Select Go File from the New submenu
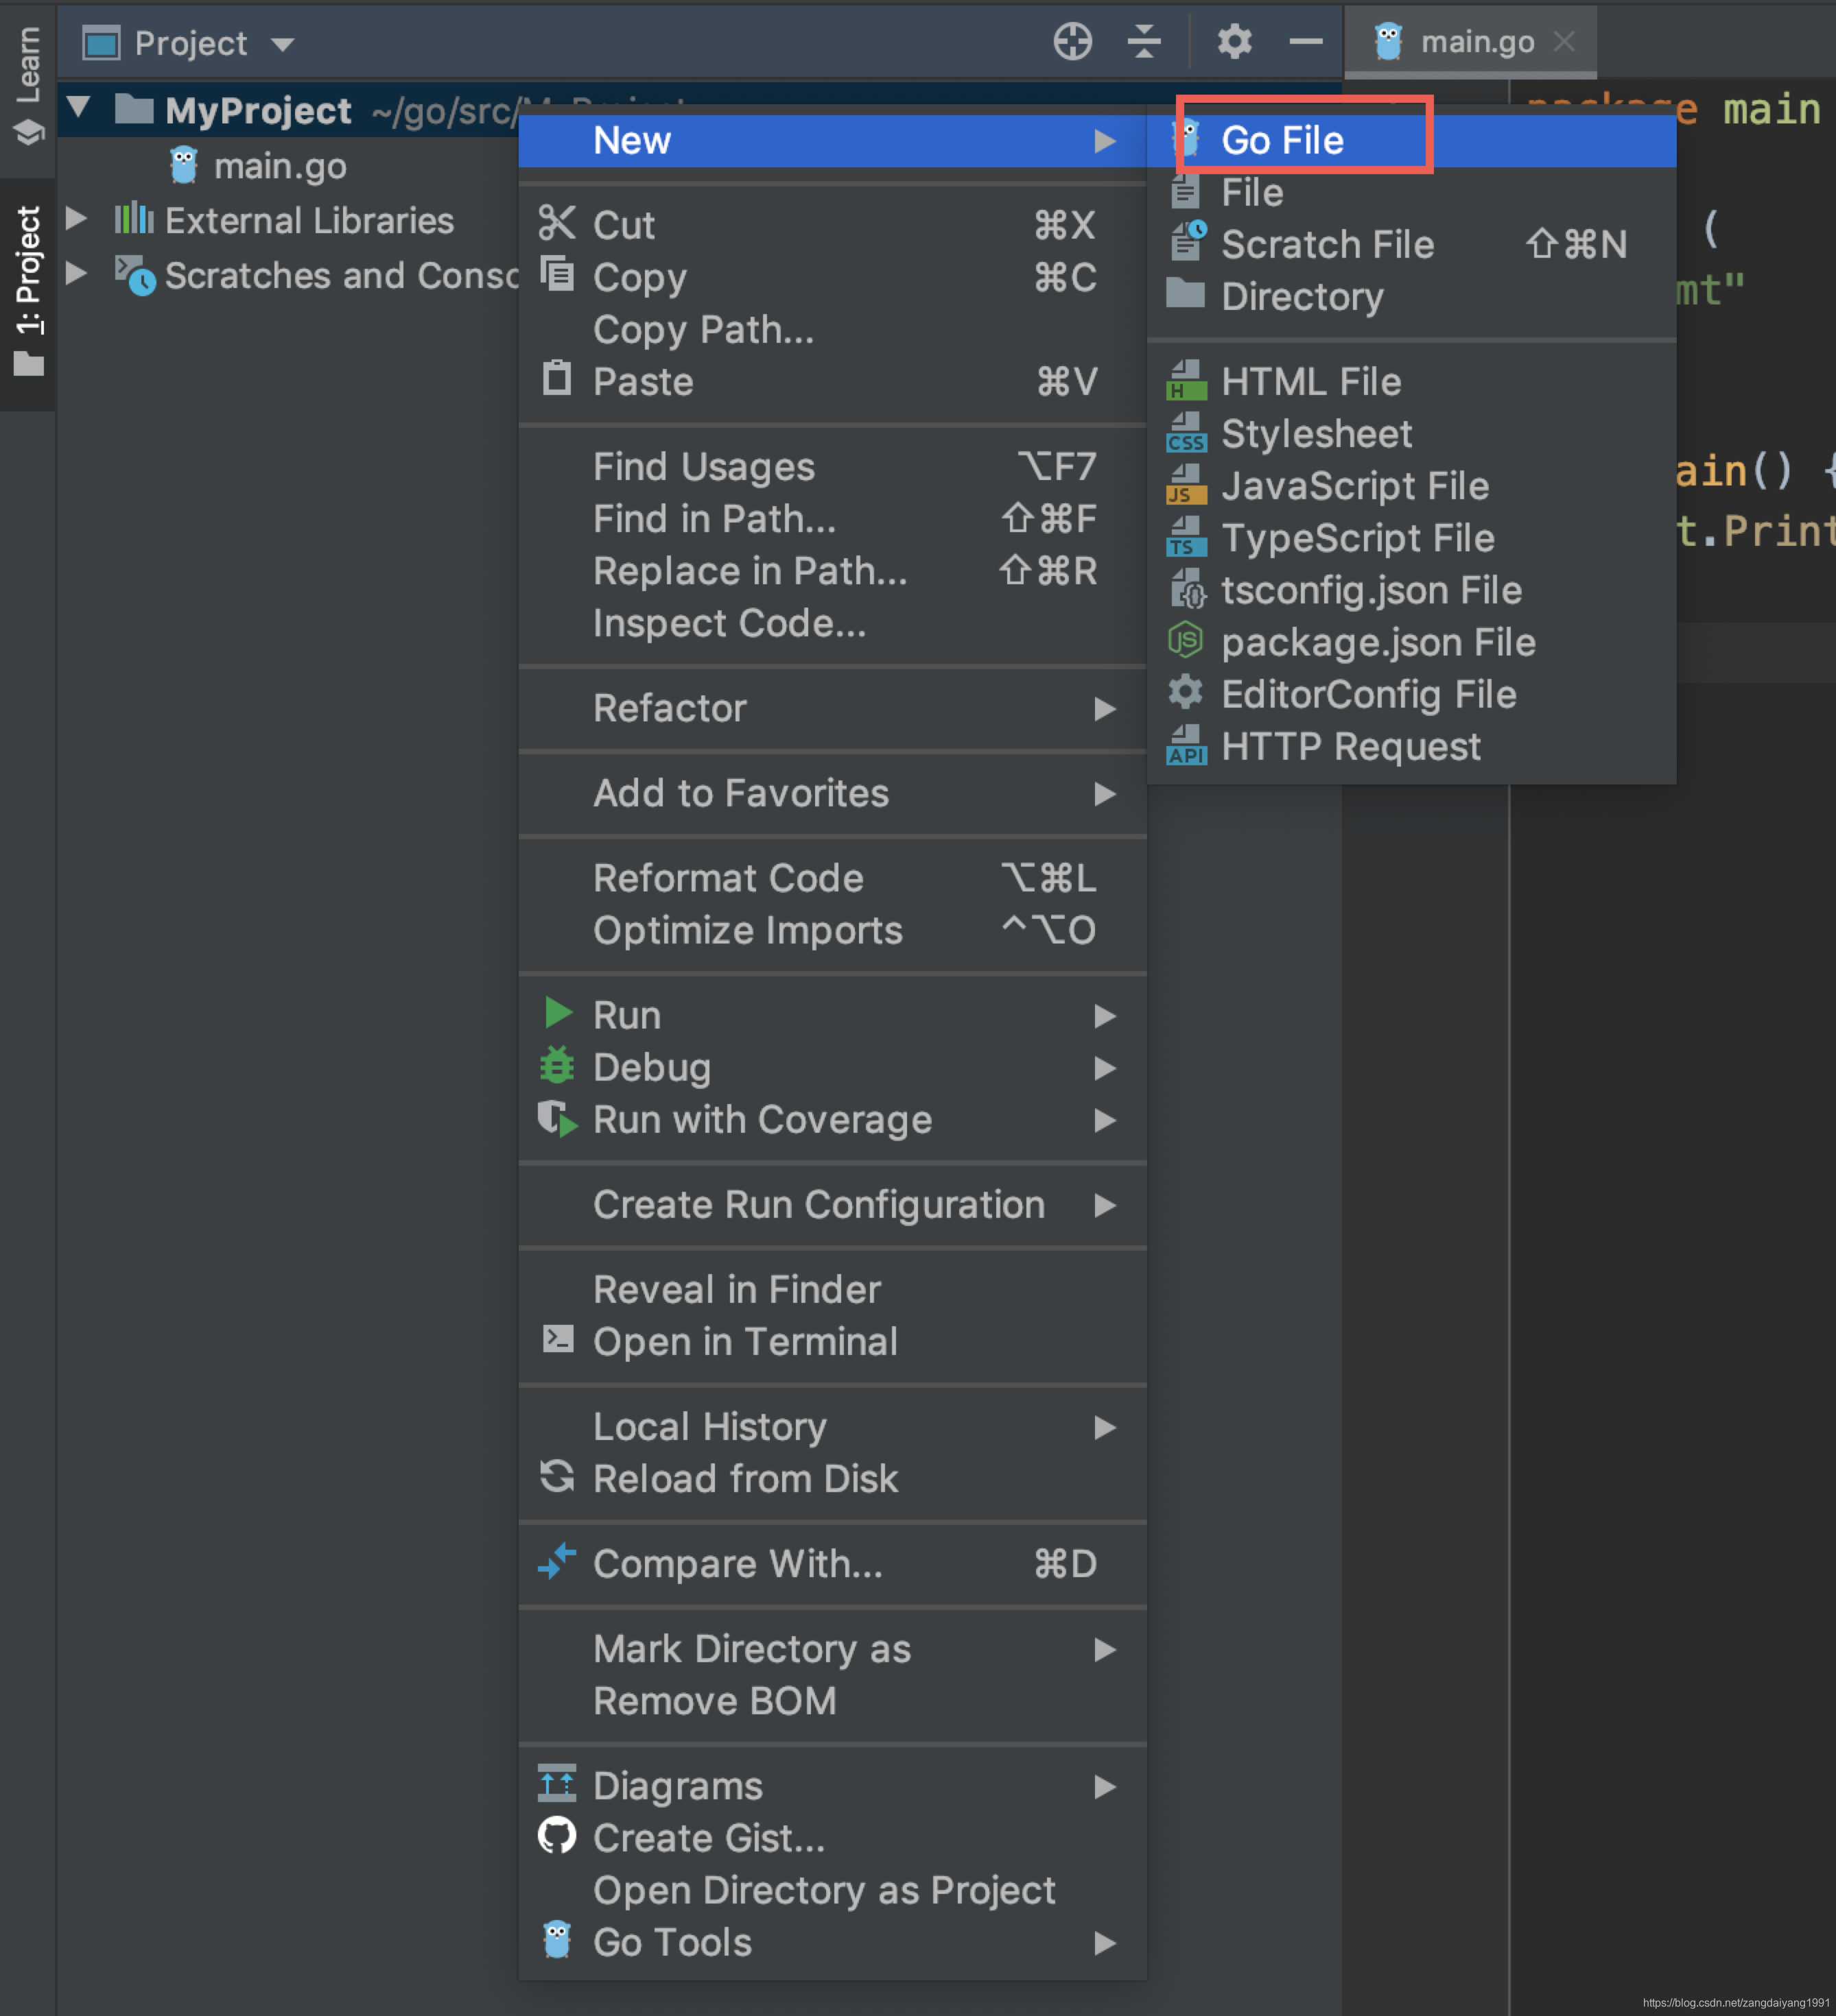Screen dimensions: 1836x2016 coord(1282,140)
